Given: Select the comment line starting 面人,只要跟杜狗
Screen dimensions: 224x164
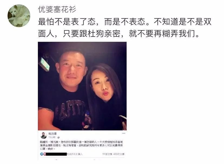Looking at the screenshot, I should (x=118, y=34).
